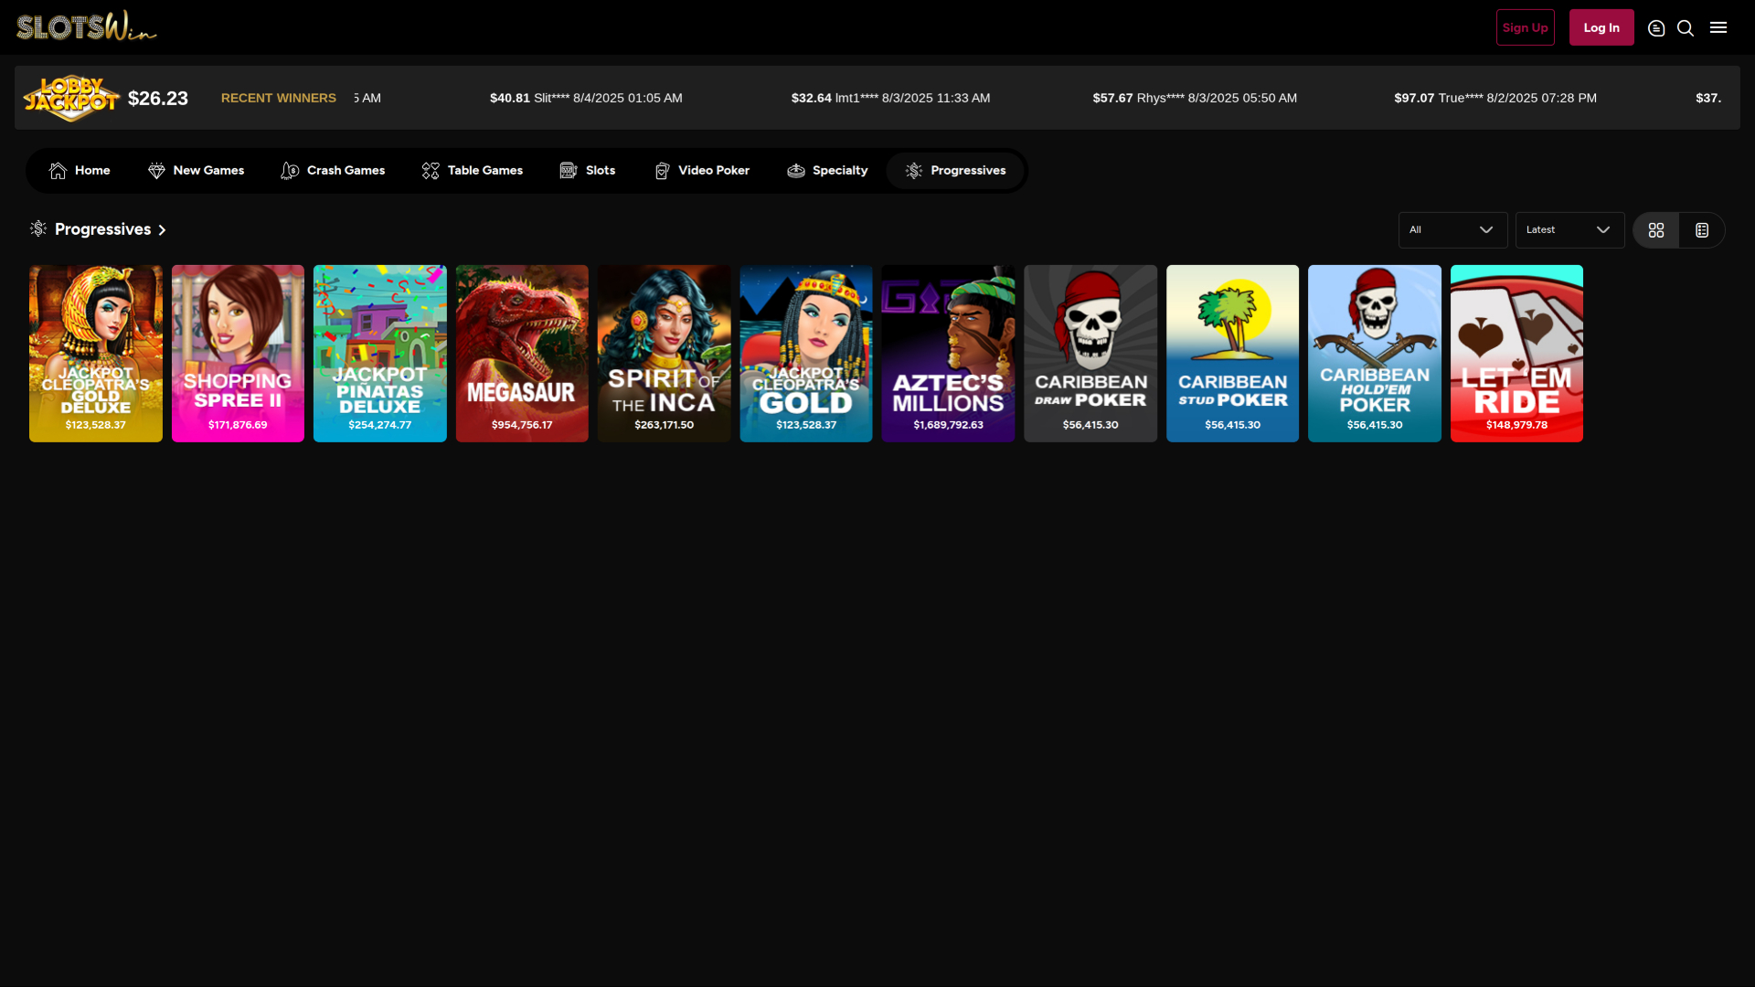Expand Progressives with the chevron arrow

162,229
